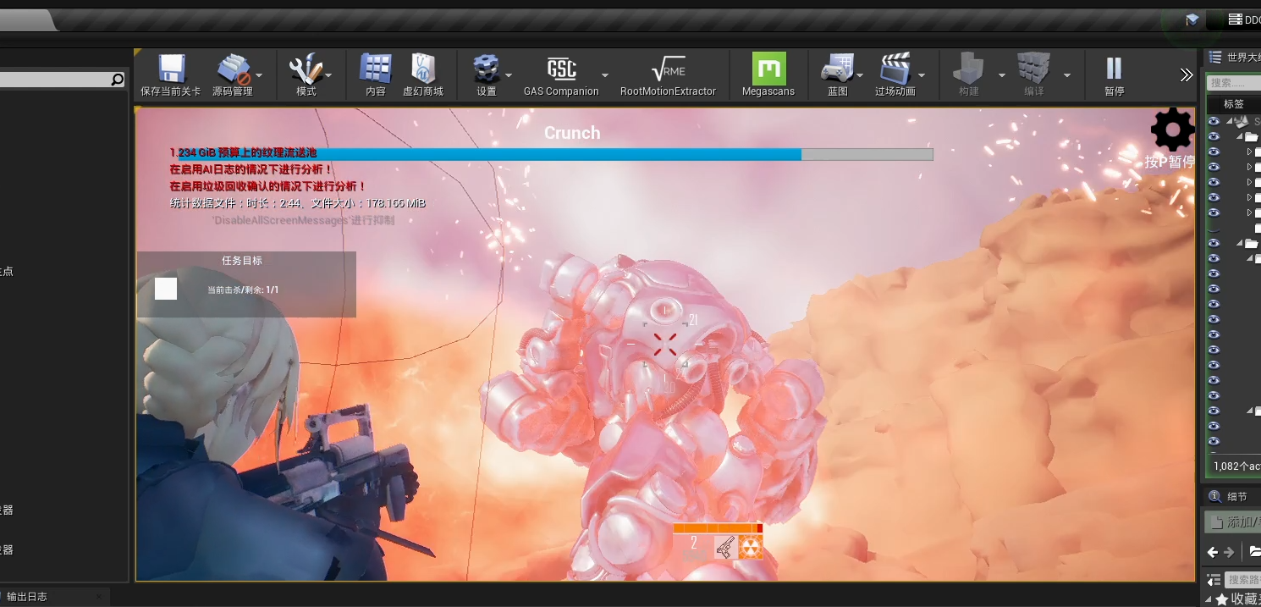Click the 1,082个actor count text
This screenshot has height=607, width=1261.
[1237, 466]
